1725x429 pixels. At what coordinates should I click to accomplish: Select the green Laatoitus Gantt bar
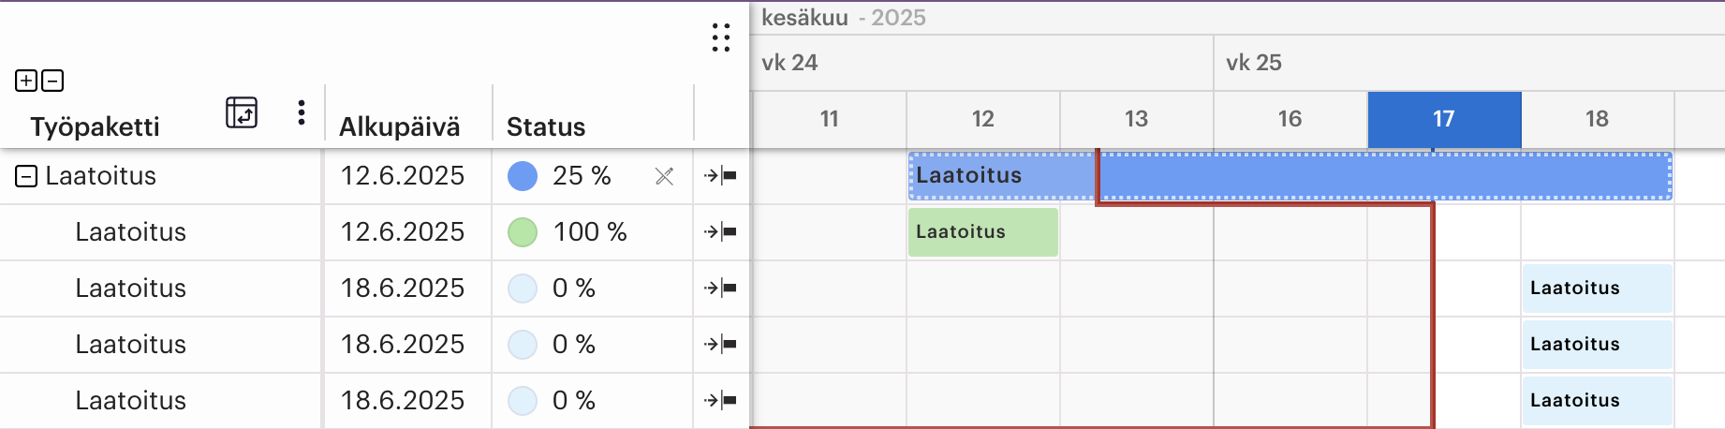pos(983,232)
